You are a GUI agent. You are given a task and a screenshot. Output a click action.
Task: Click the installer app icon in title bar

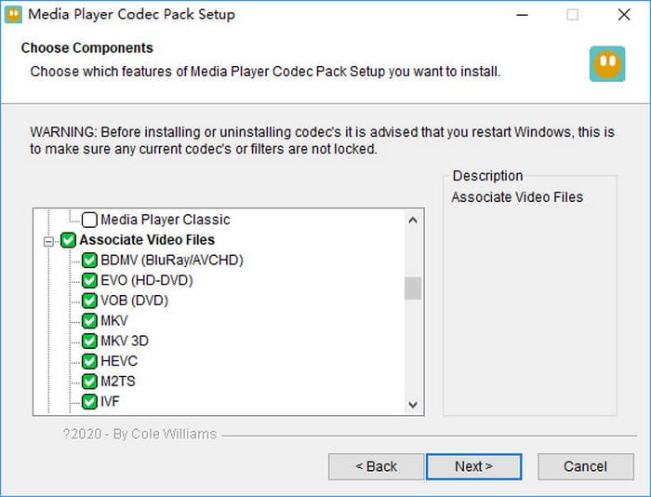click(x=14, y=15)
